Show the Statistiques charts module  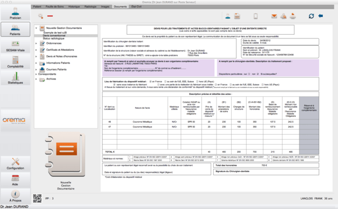(15, 78)
